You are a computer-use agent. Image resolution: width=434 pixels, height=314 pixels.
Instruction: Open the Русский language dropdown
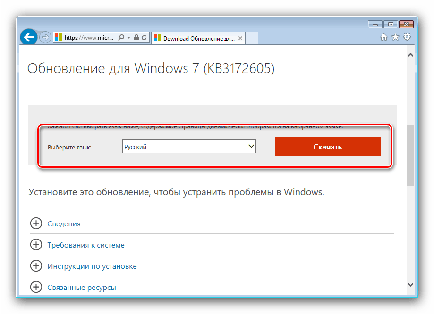click(x=189, y=147)
